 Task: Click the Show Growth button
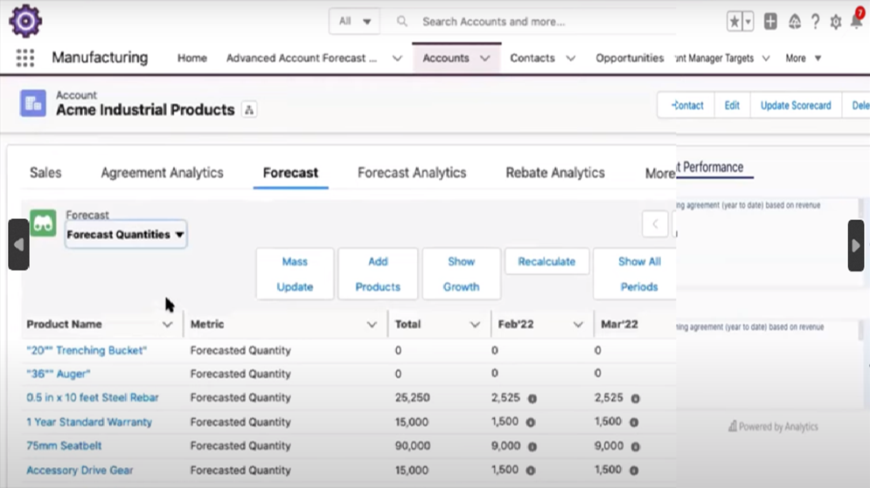[x=461, y=274]
